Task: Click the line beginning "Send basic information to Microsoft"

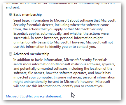Action: point(64,20)
